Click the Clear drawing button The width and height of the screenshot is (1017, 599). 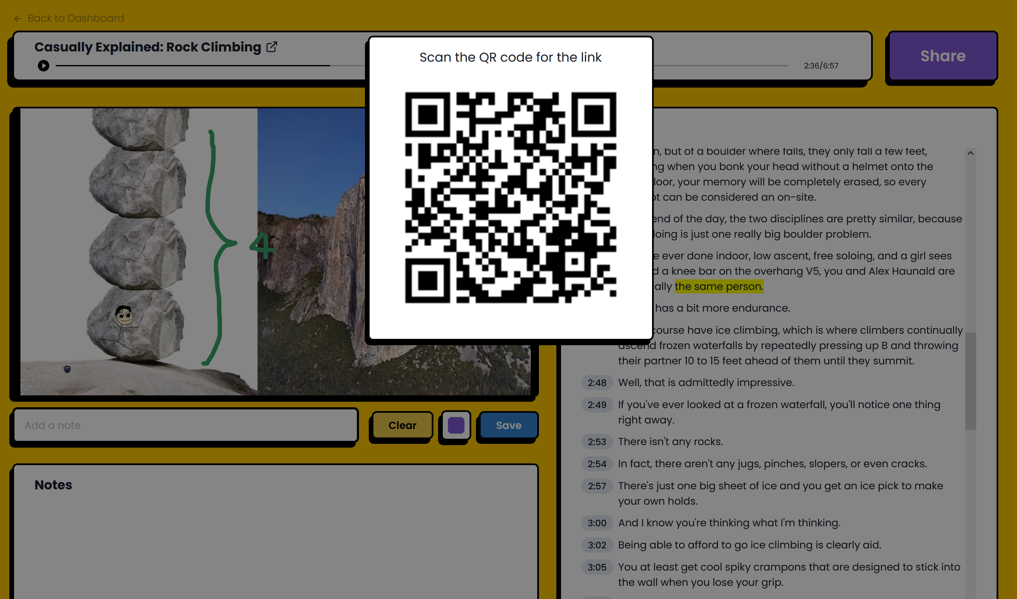click(x=402, y=425)
